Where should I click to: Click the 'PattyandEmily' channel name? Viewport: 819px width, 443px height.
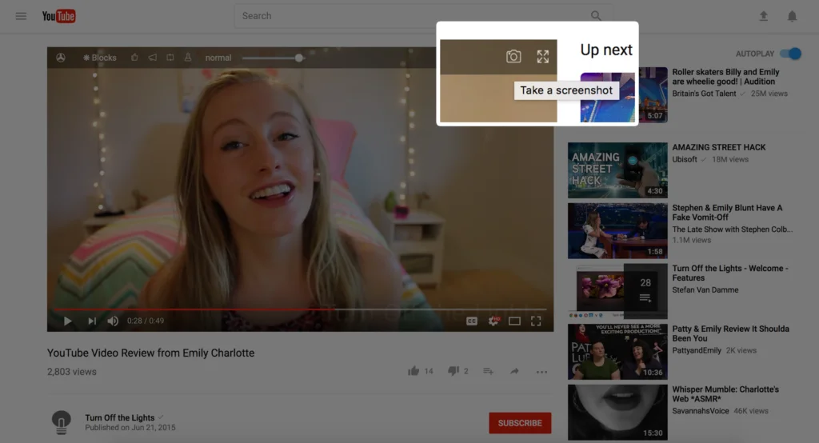pyautogui.click(x=697, y=350)
